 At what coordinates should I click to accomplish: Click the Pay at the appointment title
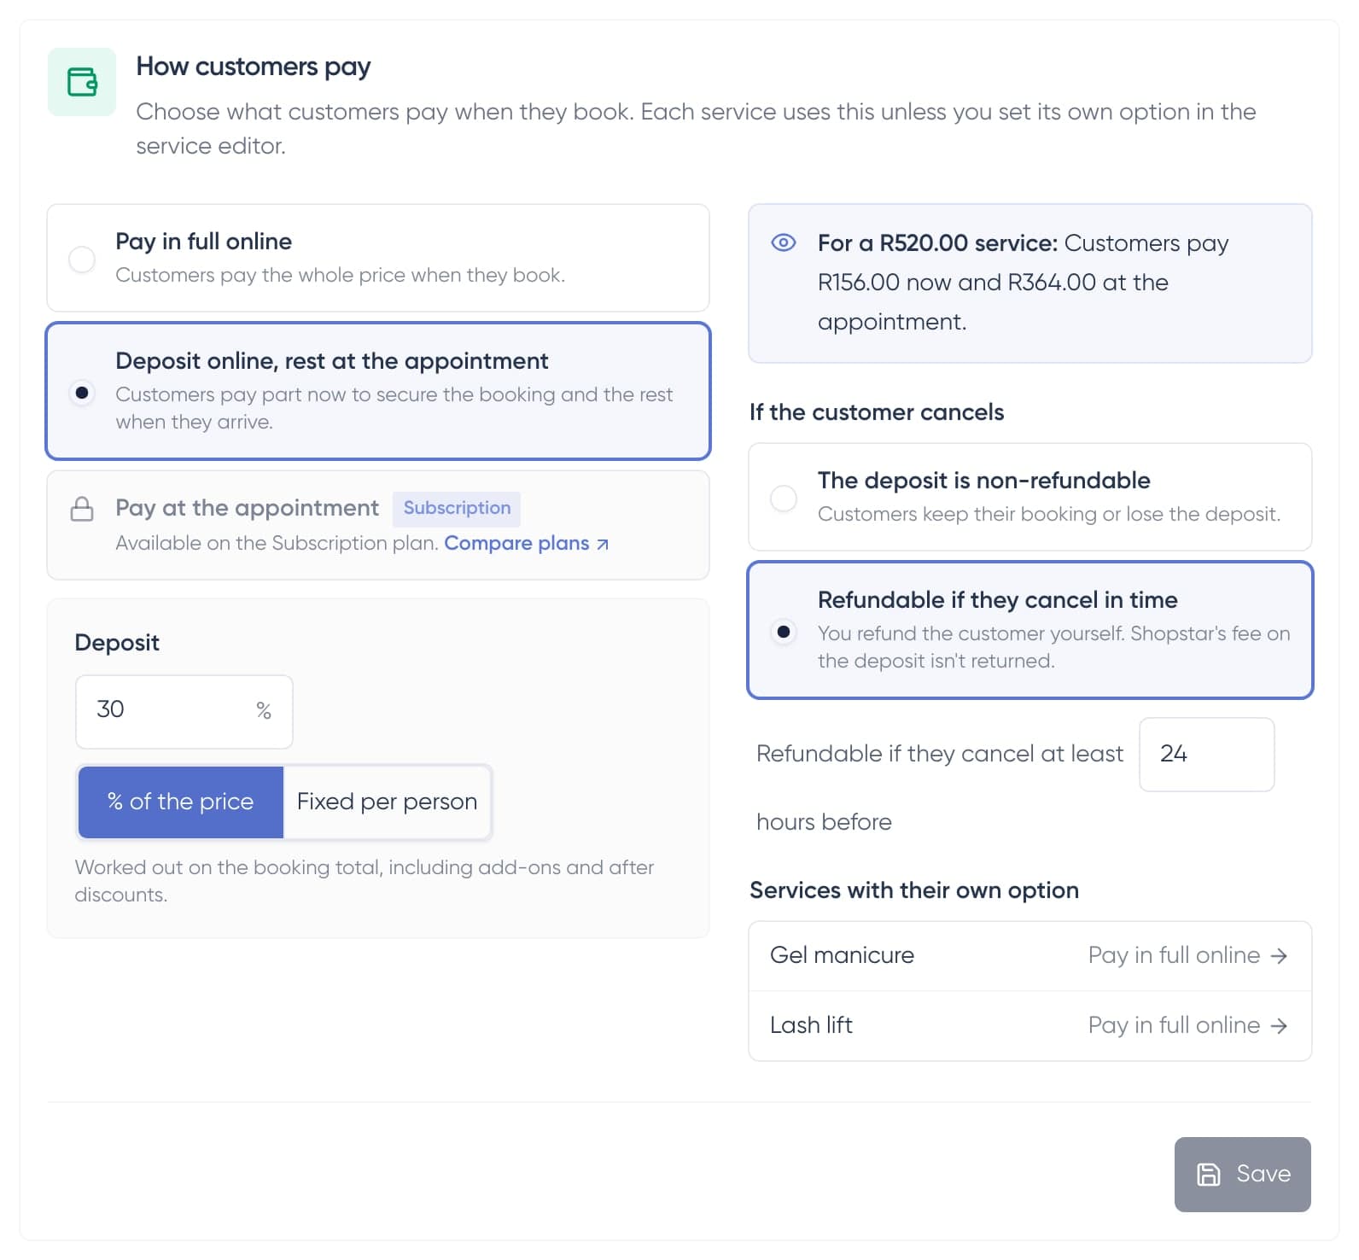(x=247, y=508)
